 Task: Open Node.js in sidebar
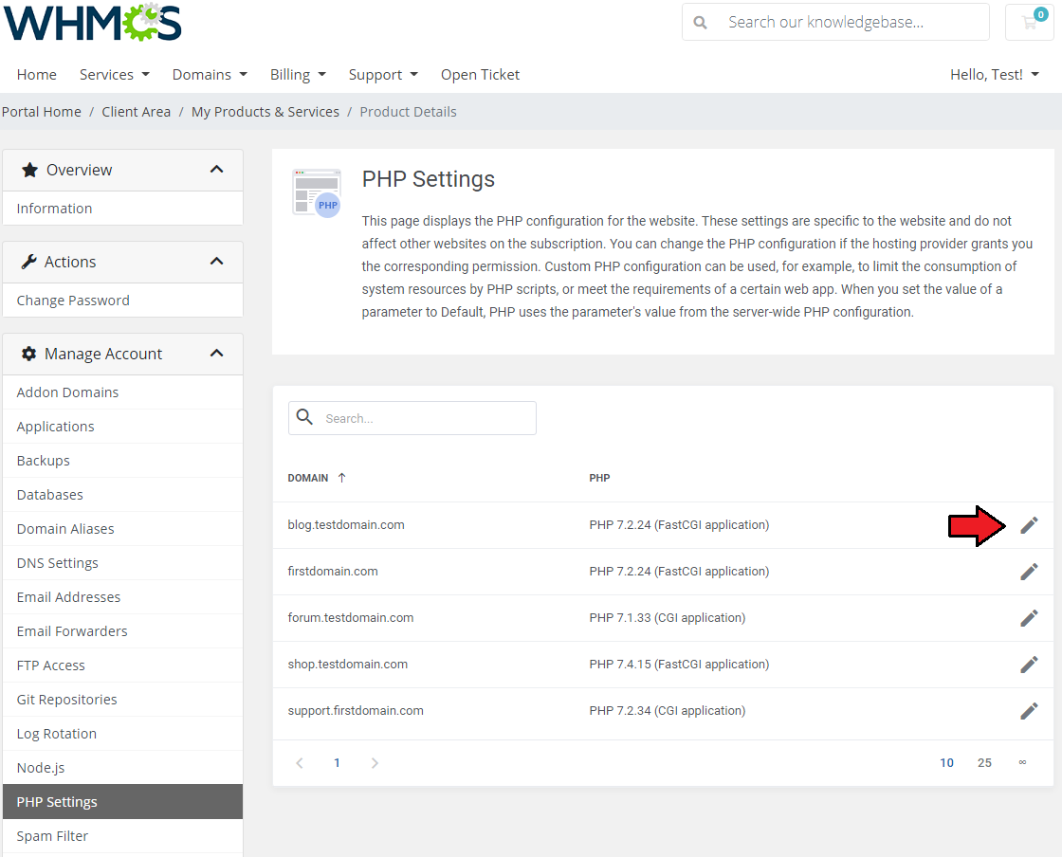click(122, 768)
